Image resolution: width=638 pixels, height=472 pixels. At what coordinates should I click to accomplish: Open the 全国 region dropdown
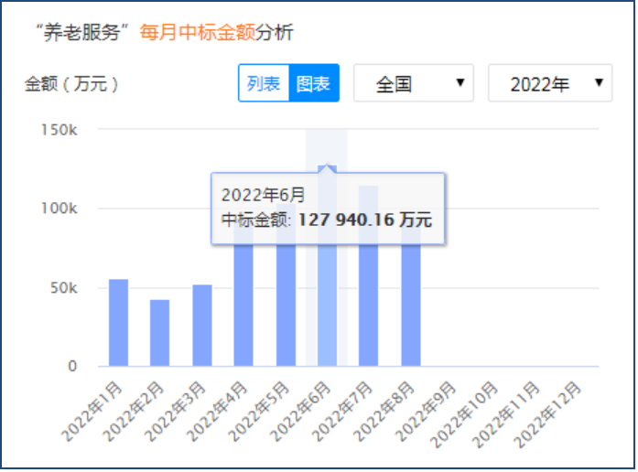[412, 84]
